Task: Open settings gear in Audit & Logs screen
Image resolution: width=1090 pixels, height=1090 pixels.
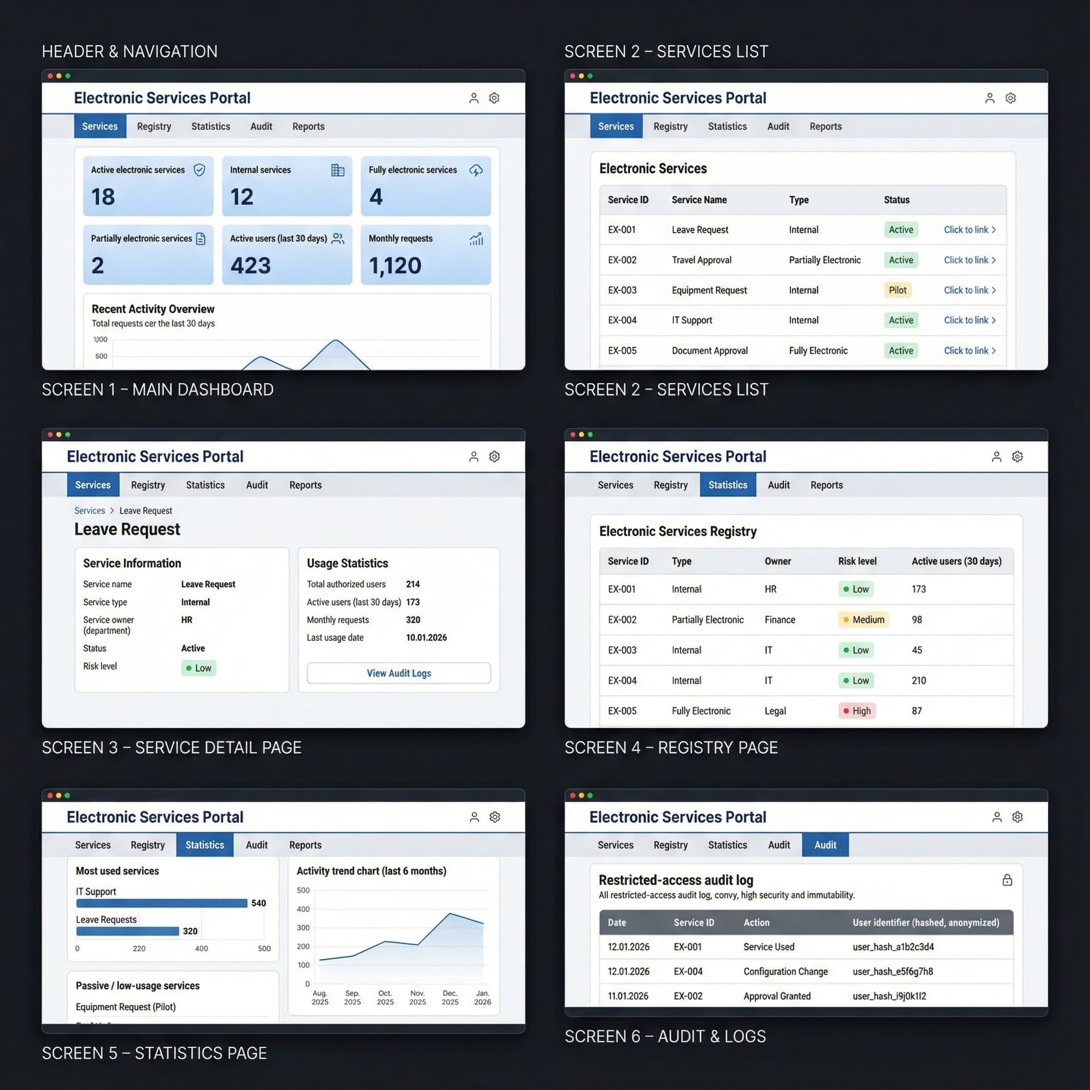Action: (1017, 817)
